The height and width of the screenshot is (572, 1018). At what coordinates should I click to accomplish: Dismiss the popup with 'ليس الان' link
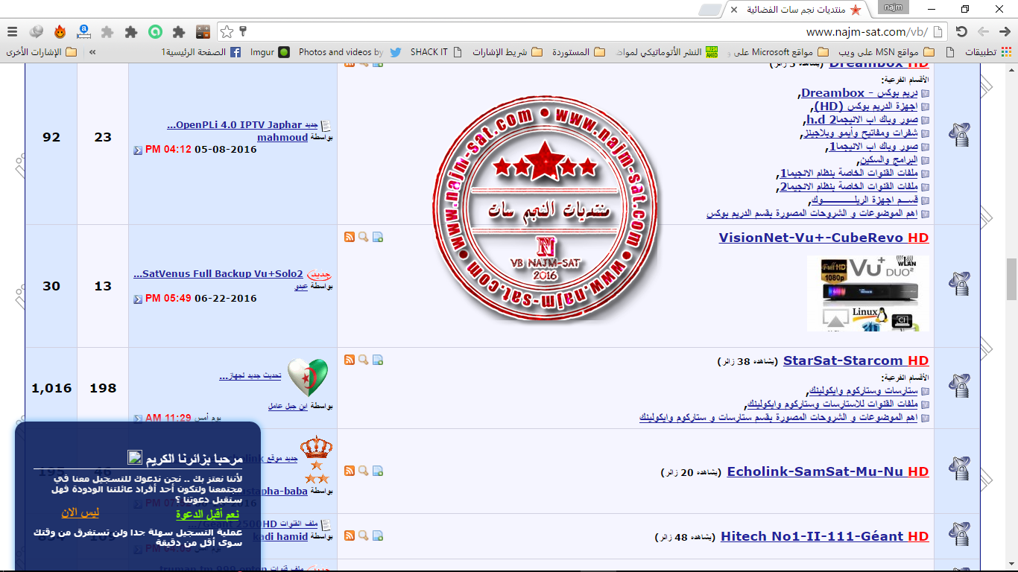pyautogui.click(x=80, y=512)
